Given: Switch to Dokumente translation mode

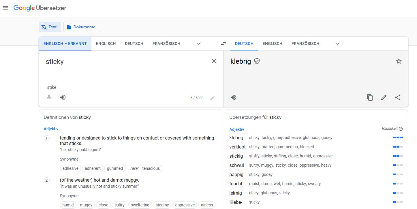Looking at the screenshot, I should pos(82,27).
